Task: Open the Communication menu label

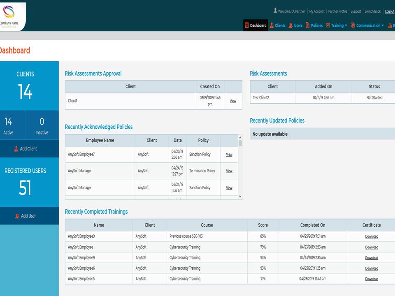Action: tap(368, 25)
